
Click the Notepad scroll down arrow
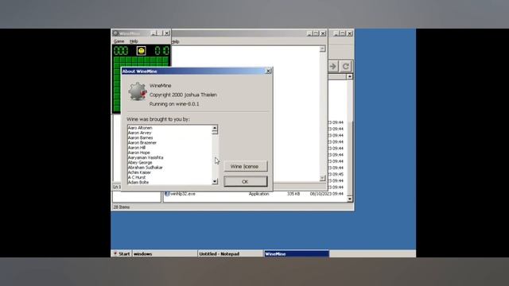[x=322, y=178]
